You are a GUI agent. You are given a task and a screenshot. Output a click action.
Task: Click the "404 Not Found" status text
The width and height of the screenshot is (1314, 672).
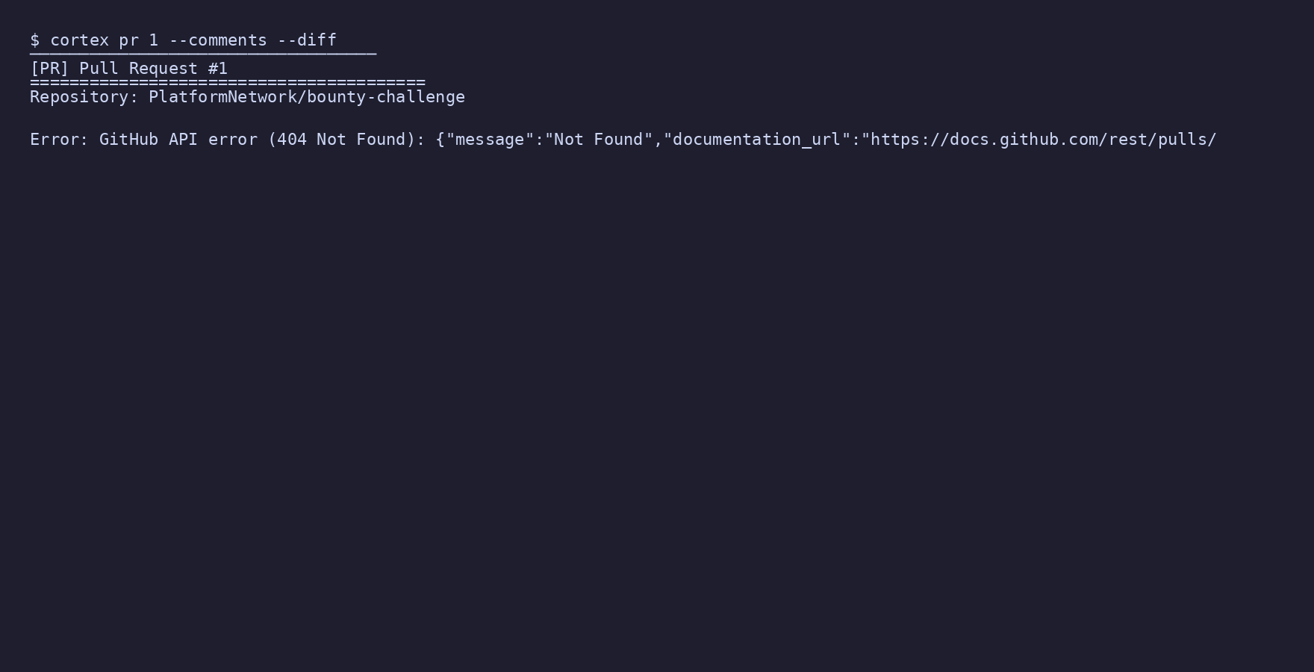coord(341,140)
